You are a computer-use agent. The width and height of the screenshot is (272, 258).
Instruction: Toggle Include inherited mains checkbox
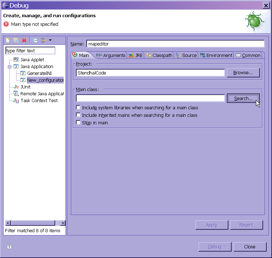[x=78, y=115]
